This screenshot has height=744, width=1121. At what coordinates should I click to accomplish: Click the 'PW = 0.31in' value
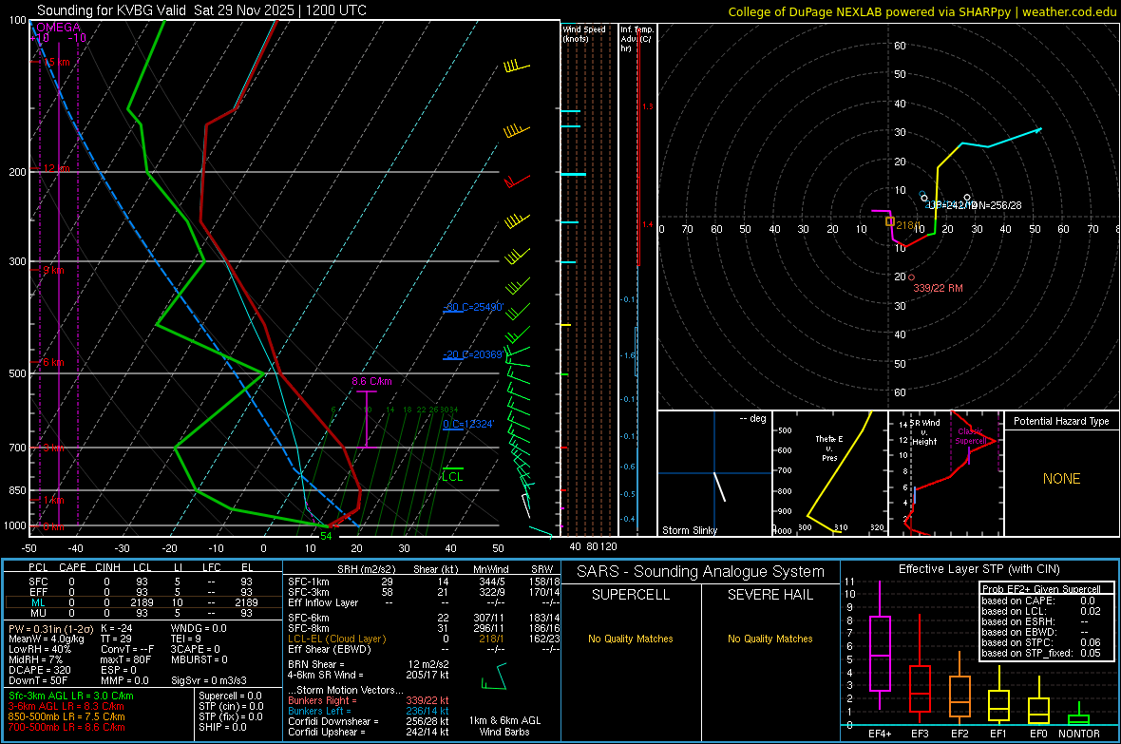click(x=50, y=628)
